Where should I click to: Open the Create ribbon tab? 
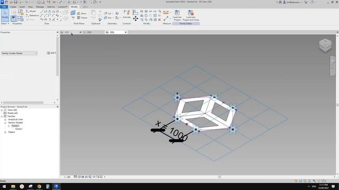click(x=13, y=7)
